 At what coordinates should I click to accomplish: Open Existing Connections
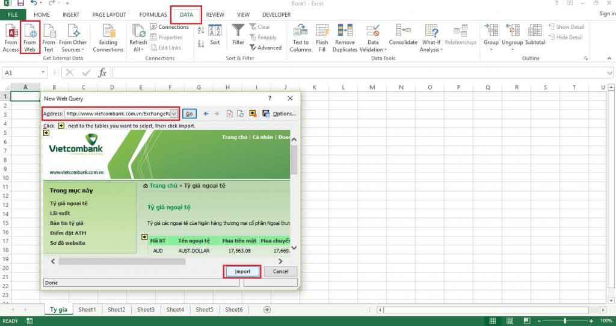[x=108, y=38]
